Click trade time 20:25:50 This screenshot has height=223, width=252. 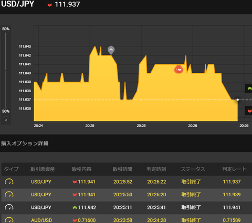click(x=123, y=195)
